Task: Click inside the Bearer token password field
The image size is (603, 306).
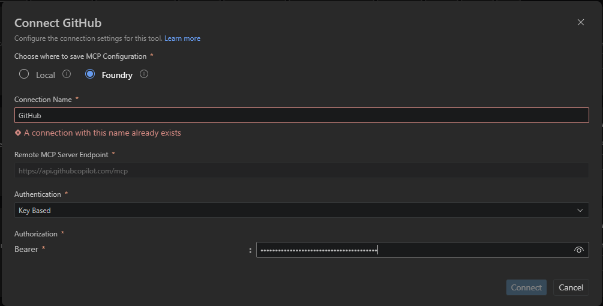Action: pos(414,250)
